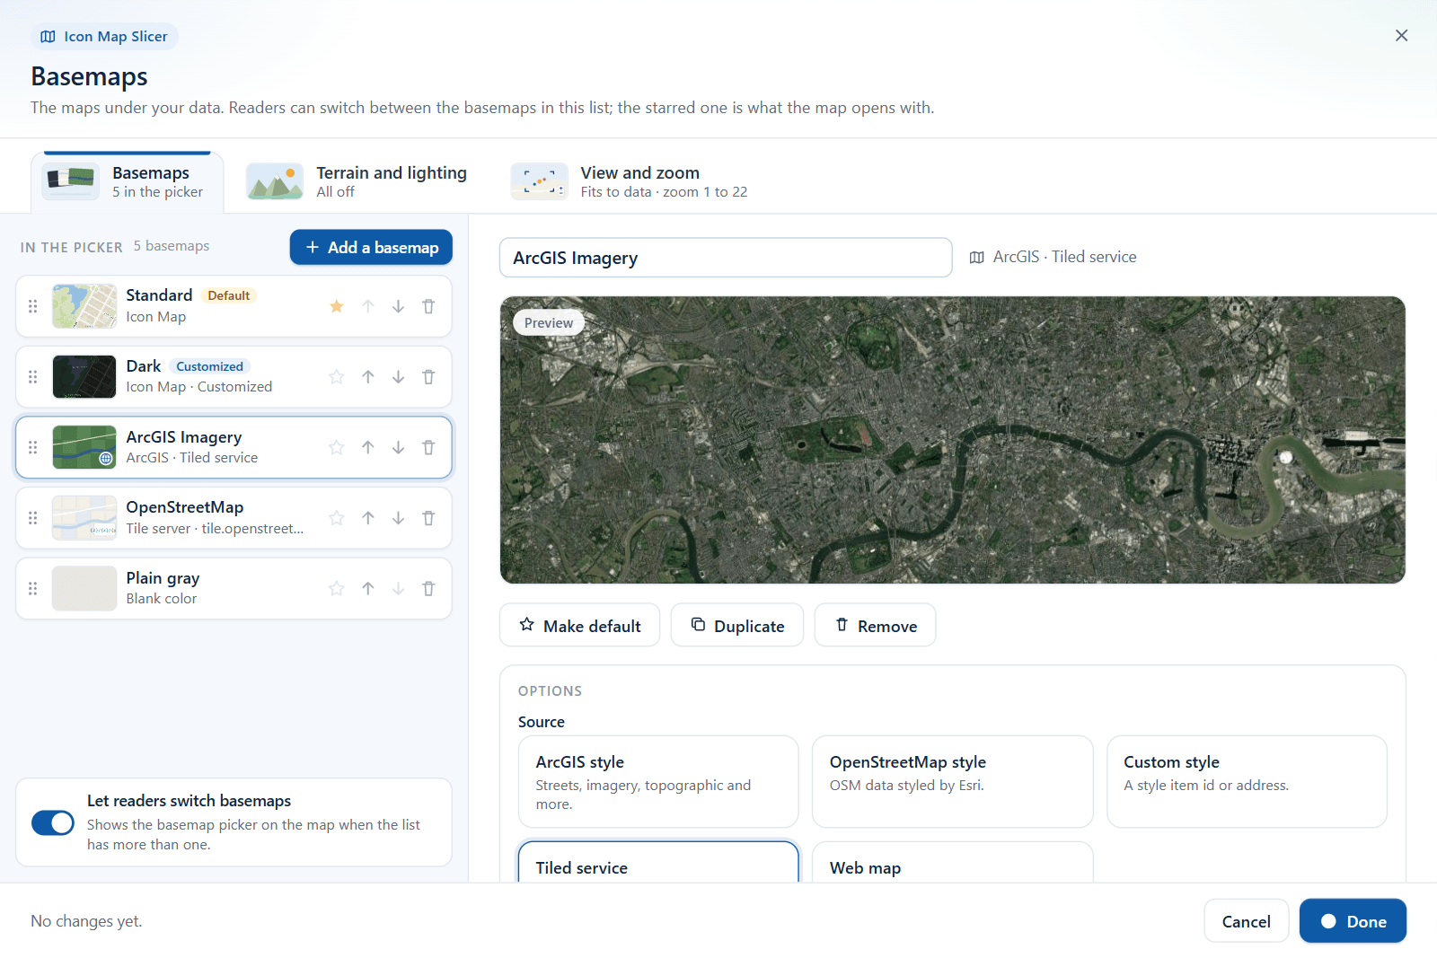Confirm with the Done button

pos(1353,921)
